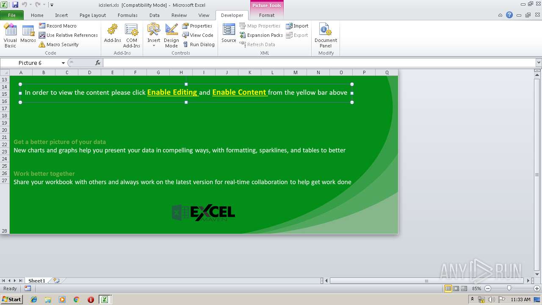Click View Code button
The image size is (542, 305).
[x=198, y=35]
